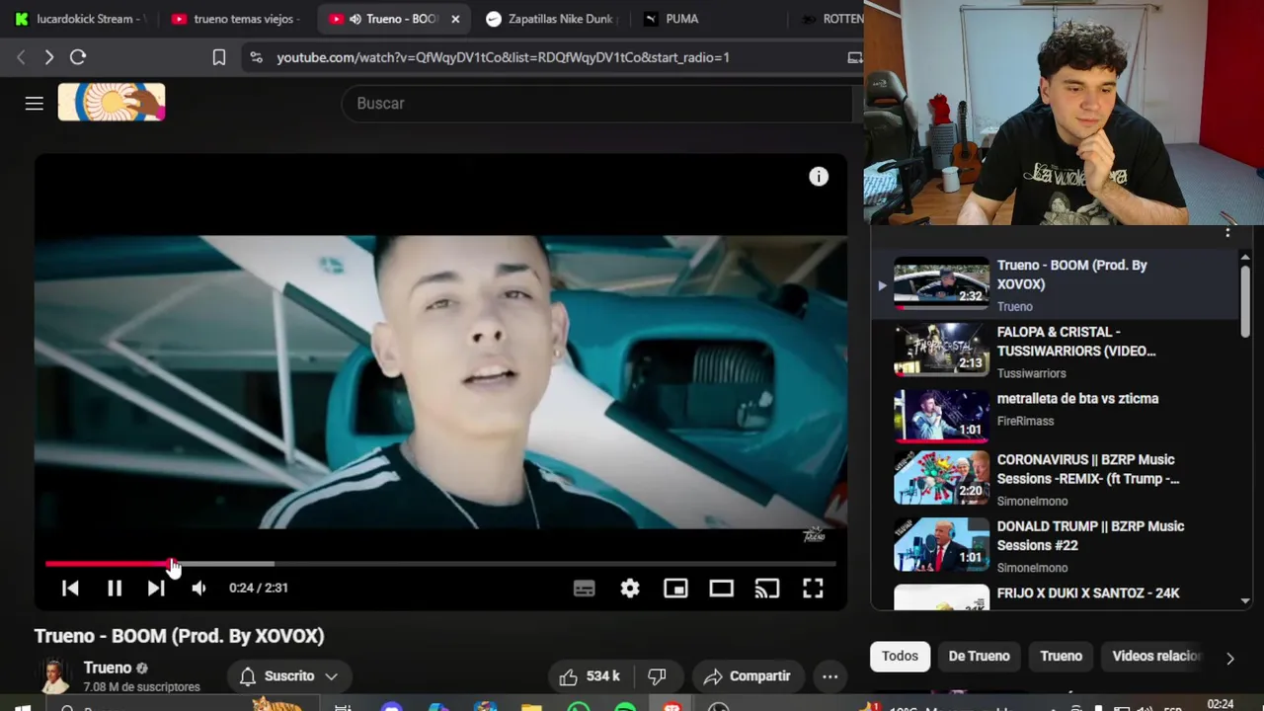Like the video with 534 k likes

pyautogui.click(x=590, y=676)
